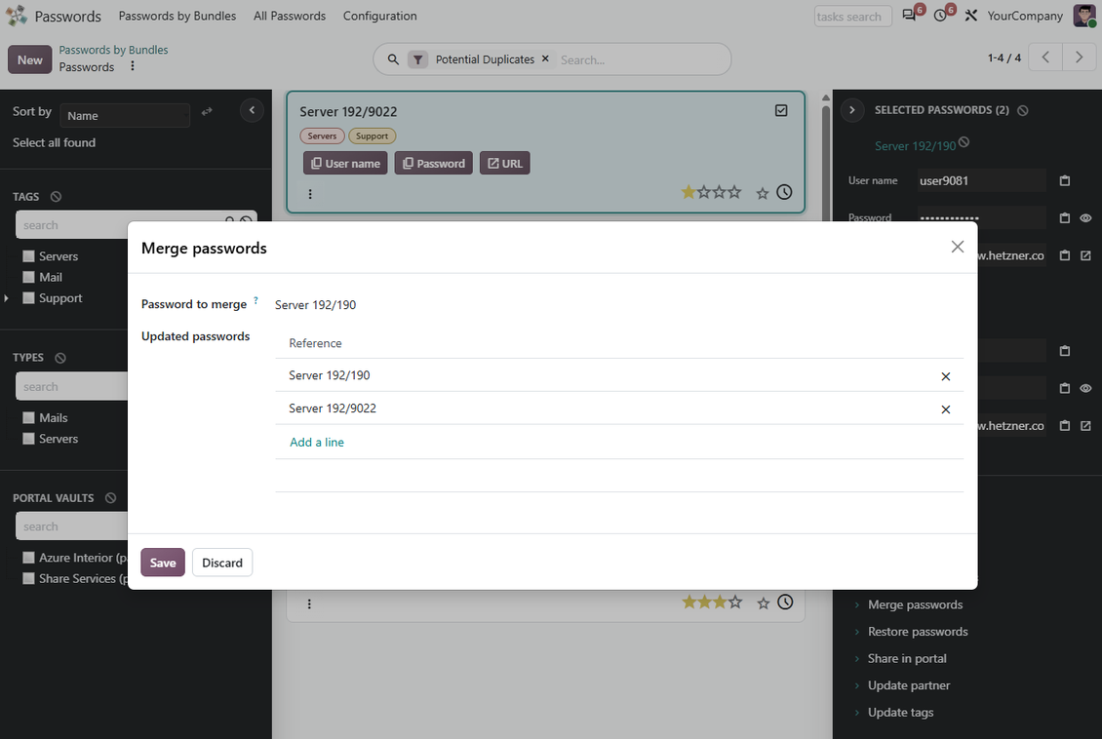Copy user name user9081 to clipboard

1065,181
